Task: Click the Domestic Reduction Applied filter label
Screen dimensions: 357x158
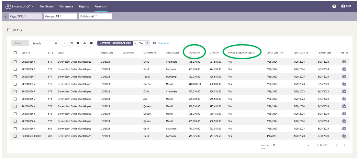Action: coord(115,43)
